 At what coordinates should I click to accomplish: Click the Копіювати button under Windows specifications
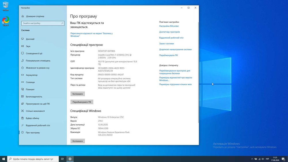tap(77, 141)
